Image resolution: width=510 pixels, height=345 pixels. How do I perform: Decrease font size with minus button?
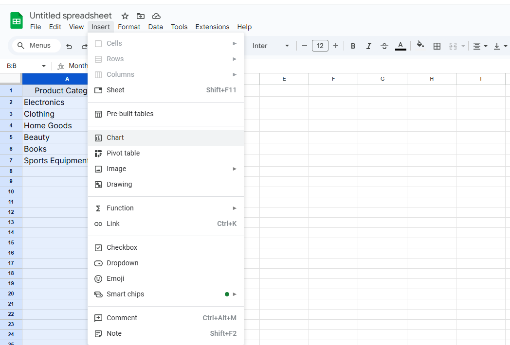[305, 46]
